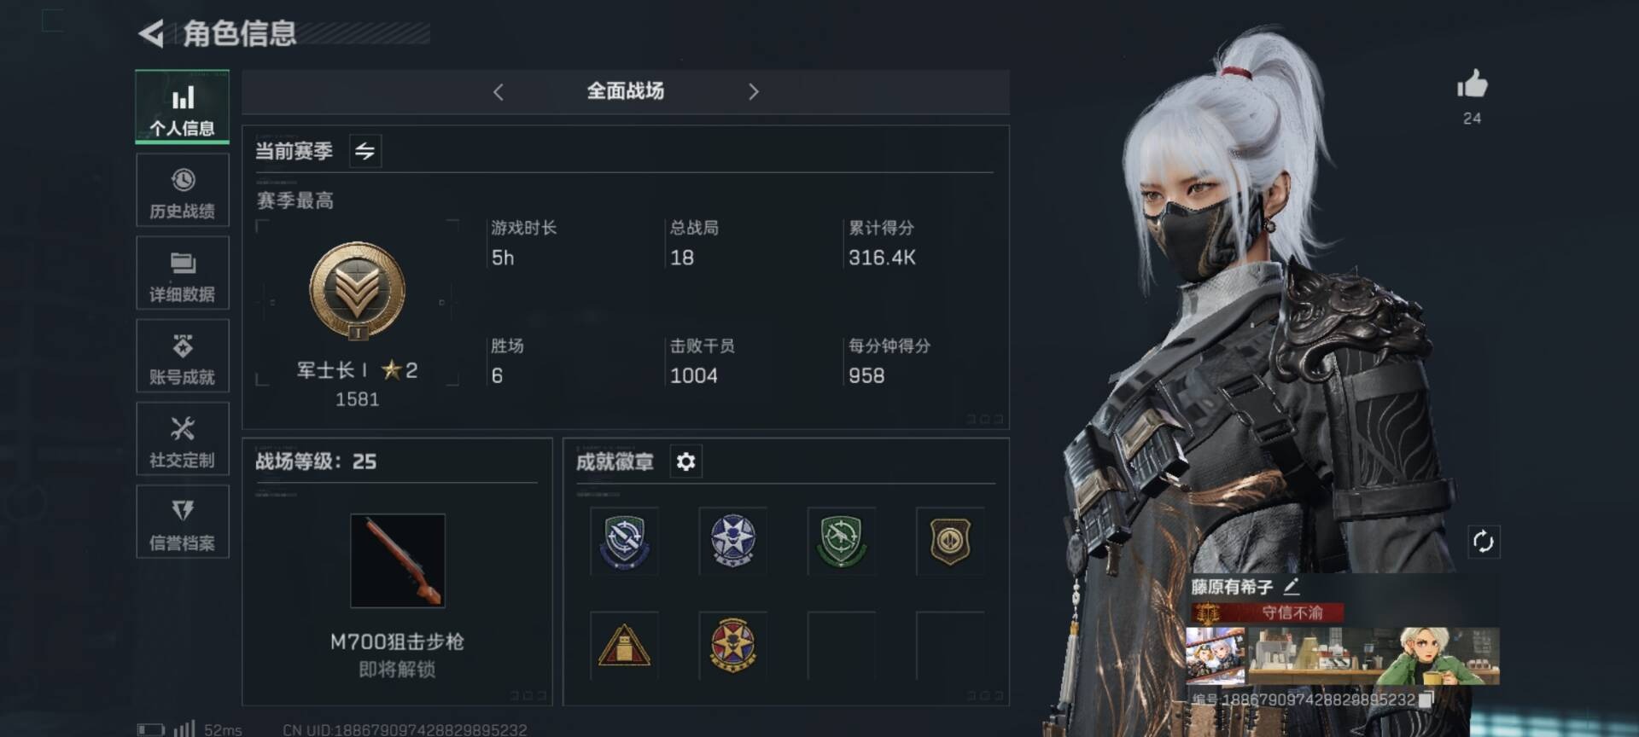The width and height of the screenshot is (1639, 737).
Task: Click the yellow triangle achievement badge
Action: (x=624, y=646)
